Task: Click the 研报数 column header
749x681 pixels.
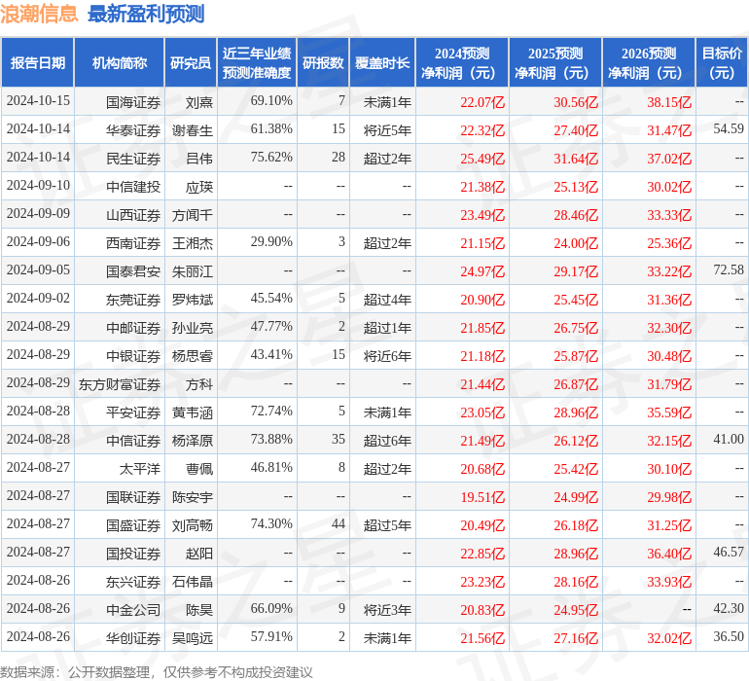Action: click(323, 62)
